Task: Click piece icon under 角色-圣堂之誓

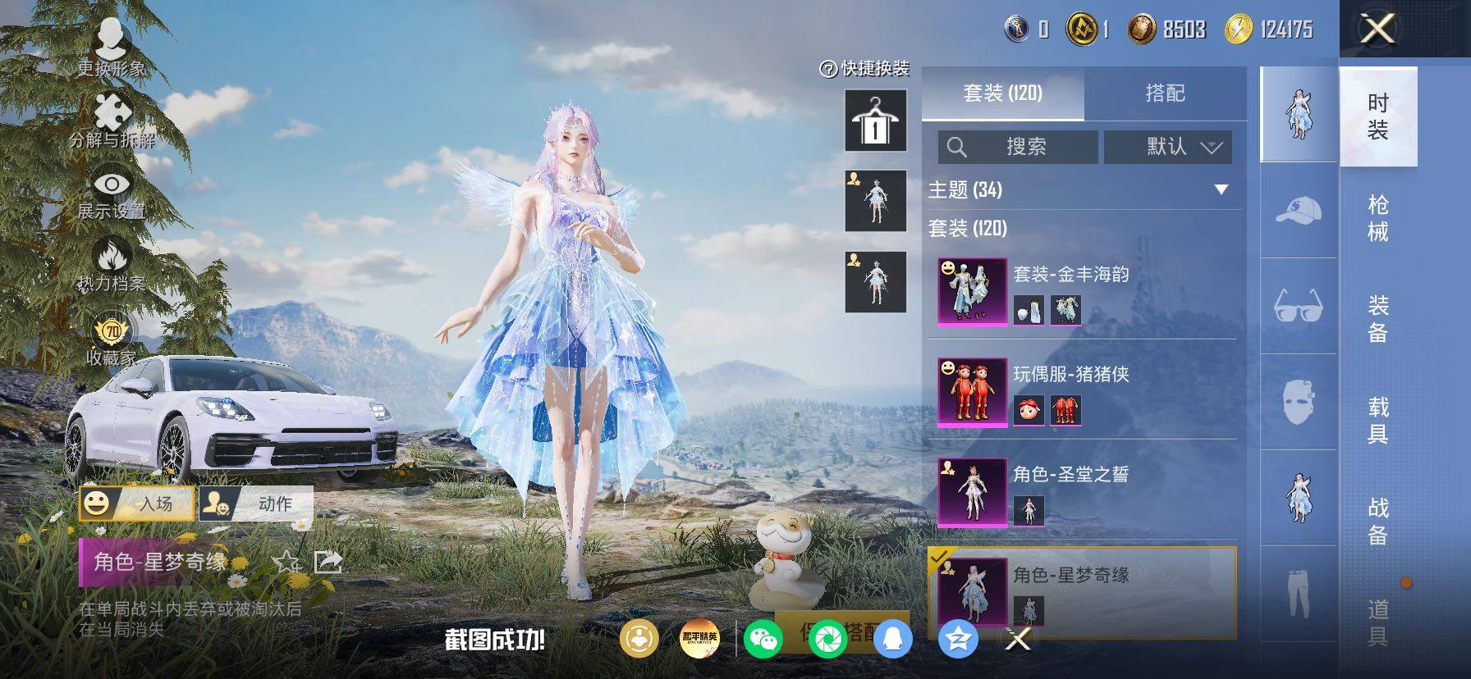Action: click(x=1029, y=510)
